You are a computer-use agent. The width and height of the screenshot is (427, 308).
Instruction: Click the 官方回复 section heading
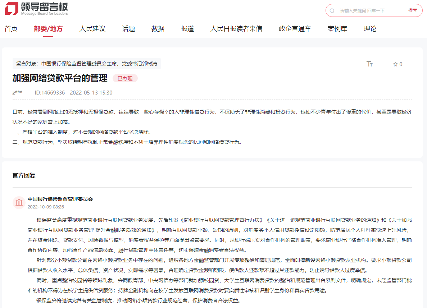click(x=24, y=175)
